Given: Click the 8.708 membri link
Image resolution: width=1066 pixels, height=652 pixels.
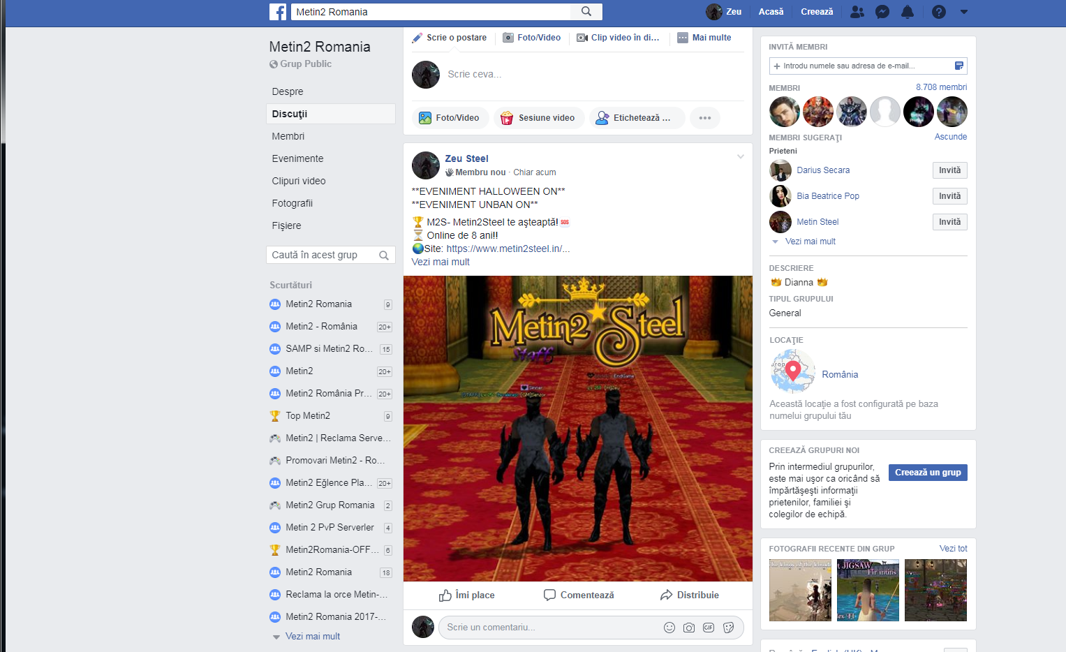Looking at the screenshot, I should coord(942,87).
